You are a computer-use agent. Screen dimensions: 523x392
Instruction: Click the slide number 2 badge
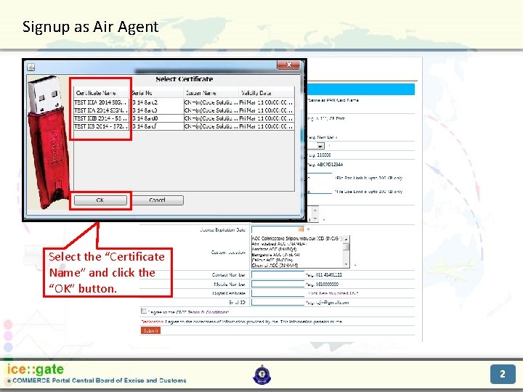[503, 374]
